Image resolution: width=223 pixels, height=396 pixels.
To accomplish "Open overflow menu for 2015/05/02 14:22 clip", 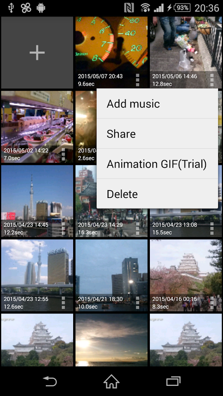I will 63,154.
